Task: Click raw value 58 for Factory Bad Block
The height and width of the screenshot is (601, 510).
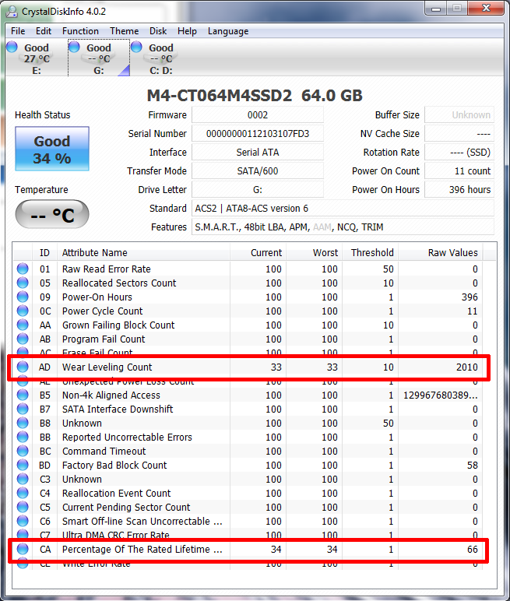Action: 473,466
